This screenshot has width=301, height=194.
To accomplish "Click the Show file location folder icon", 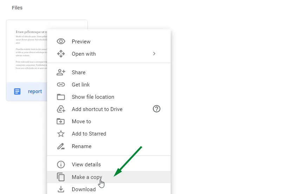I will pyautogui.click(x=61, y=97).
